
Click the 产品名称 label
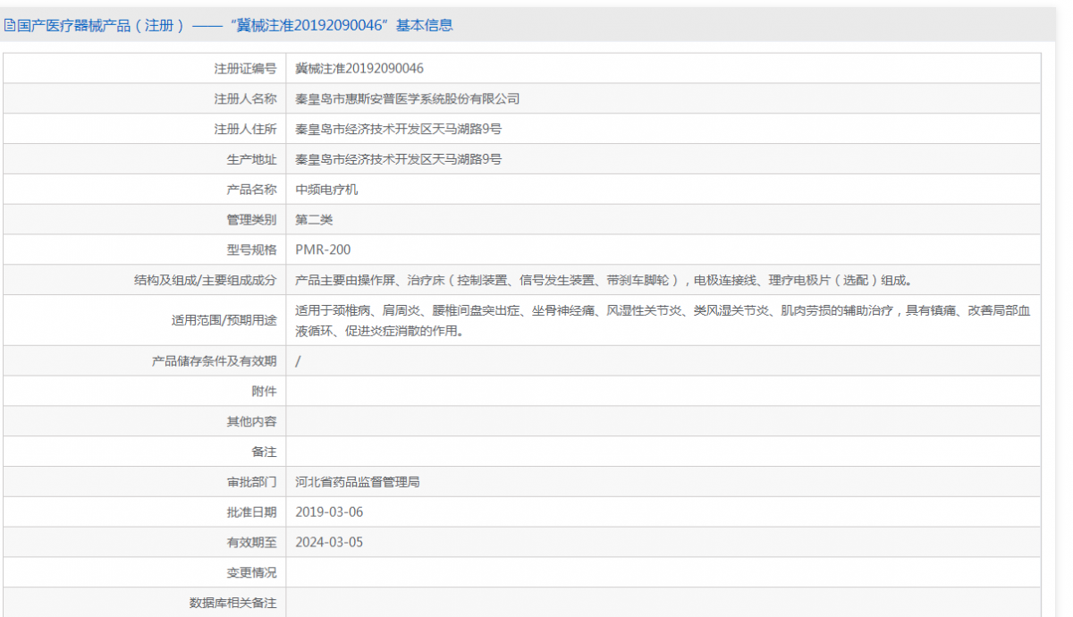pos(252,190)
